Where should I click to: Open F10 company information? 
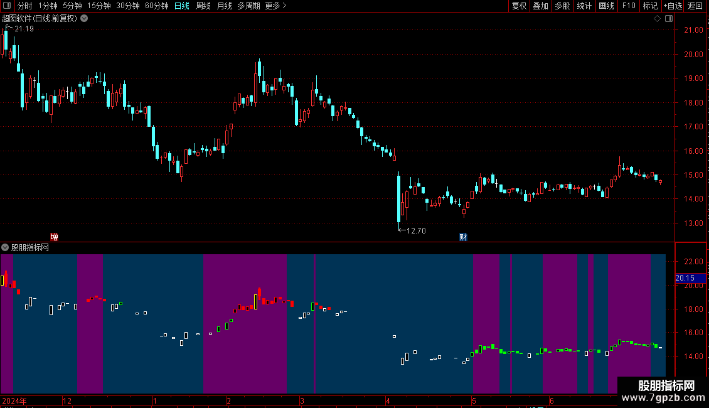pos(629,6)
